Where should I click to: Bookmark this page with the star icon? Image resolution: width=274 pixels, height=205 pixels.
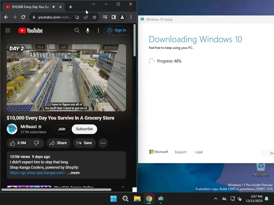[94, 17]
